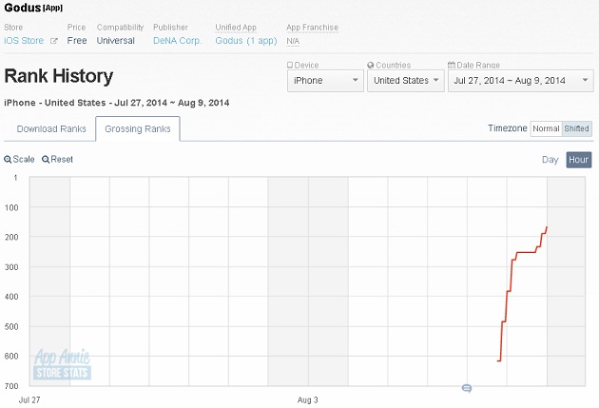Click the Universal compatibility value
This screenshot has height=408, width=599.
[115, 41]
